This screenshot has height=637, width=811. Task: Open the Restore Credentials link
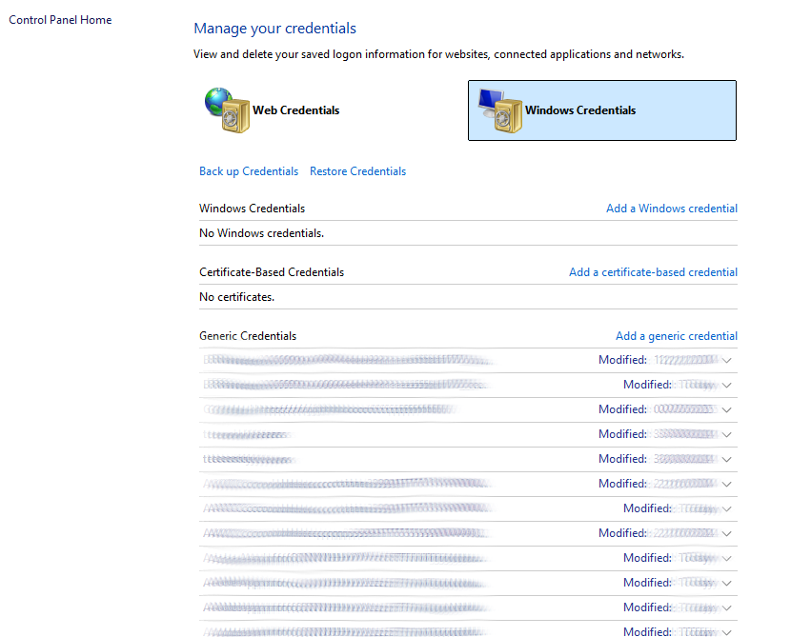(358, 171)
